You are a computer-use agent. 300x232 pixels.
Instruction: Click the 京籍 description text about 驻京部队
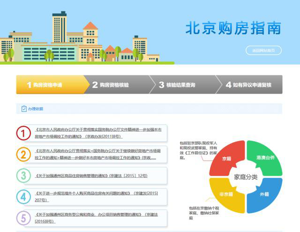click(x=198, y=151)
